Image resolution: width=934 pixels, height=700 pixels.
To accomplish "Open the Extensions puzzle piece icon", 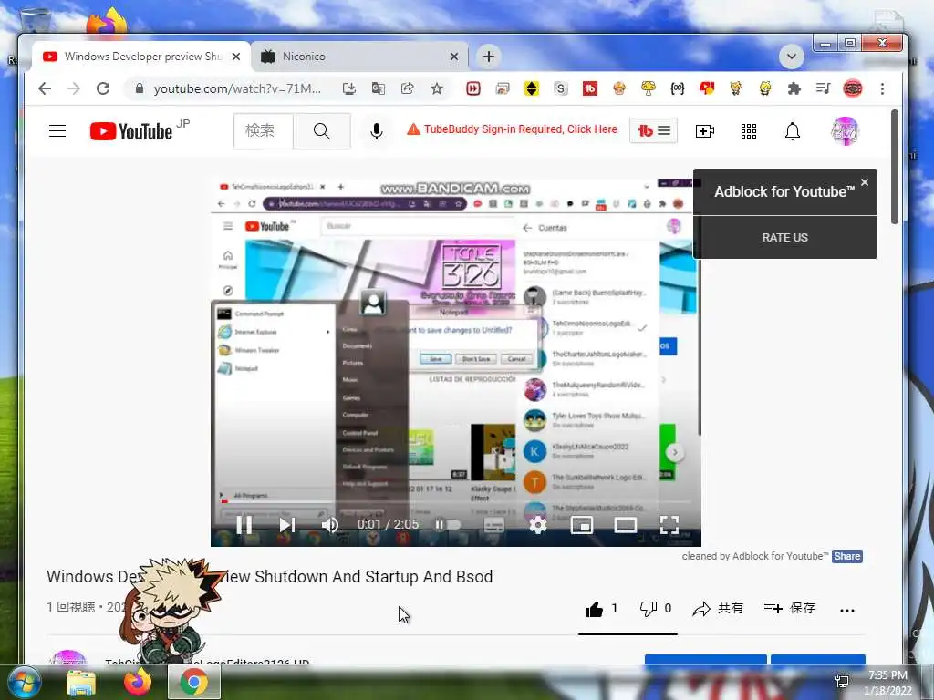I will (x=794, y=88).
